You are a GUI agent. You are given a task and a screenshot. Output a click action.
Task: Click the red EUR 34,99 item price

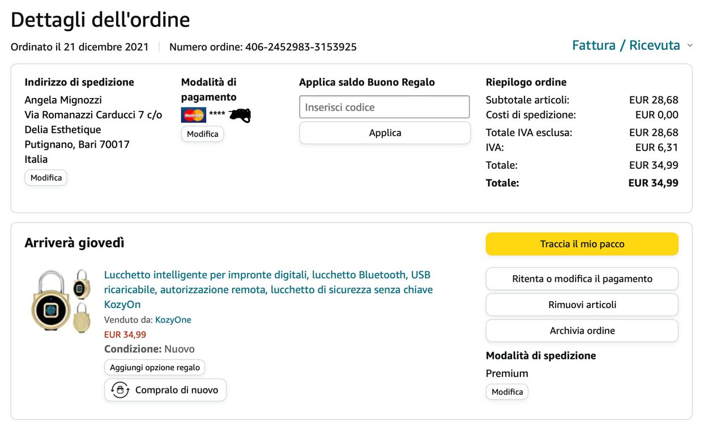coord(125,335)
